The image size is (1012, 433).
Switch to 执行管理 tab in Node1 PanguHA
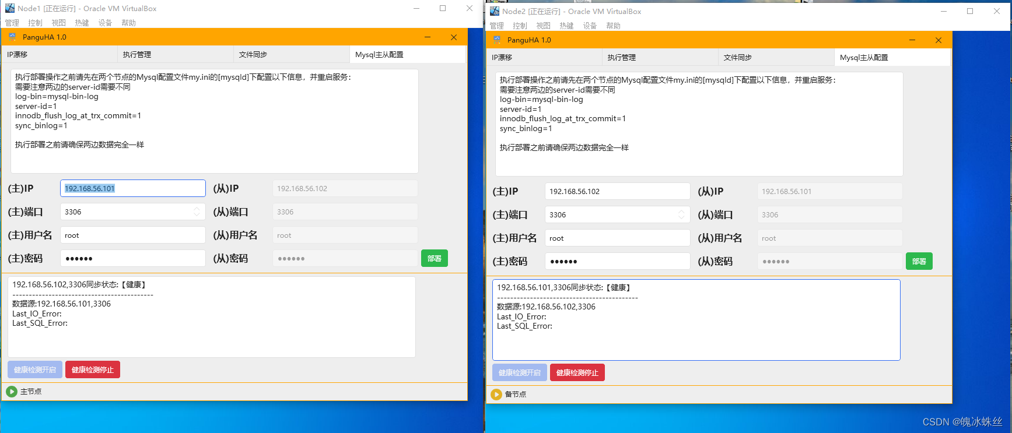(176, 54)
